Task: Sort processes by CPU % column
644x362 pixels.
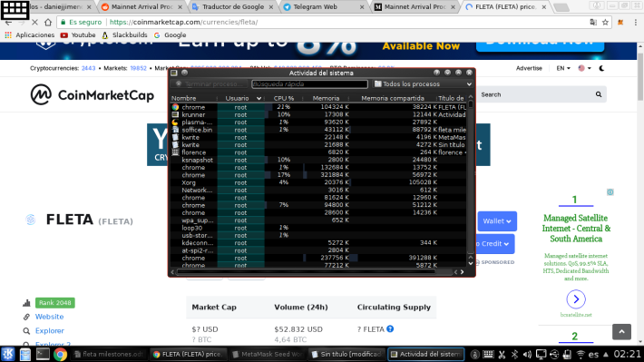Action: tap(284, 99)
